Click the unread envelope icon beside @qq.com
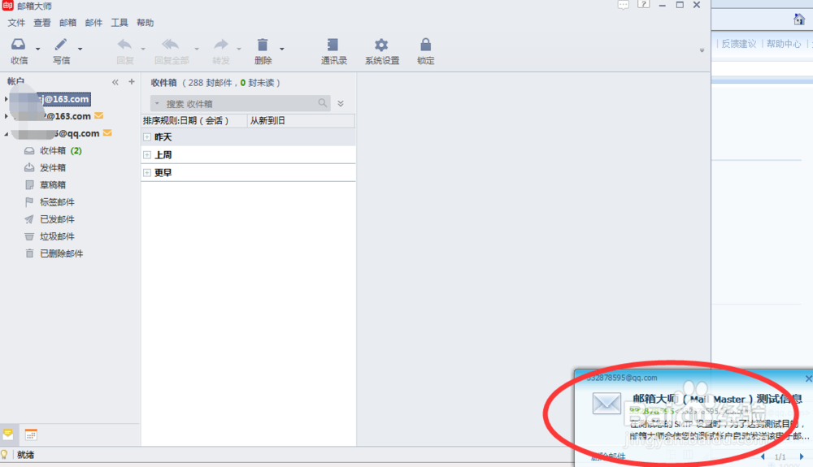 (107, 133)
